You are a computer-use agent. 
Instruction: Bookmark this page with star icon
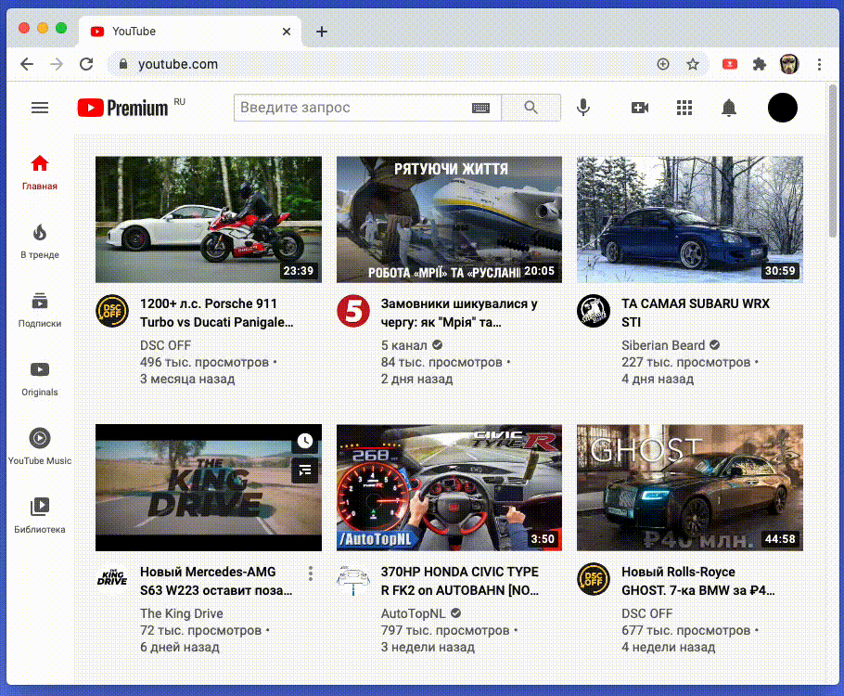pos(693,64)
